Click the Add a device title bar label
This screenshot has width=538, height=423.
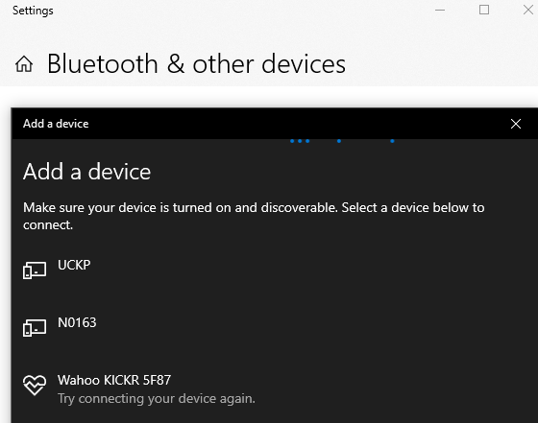56,124
